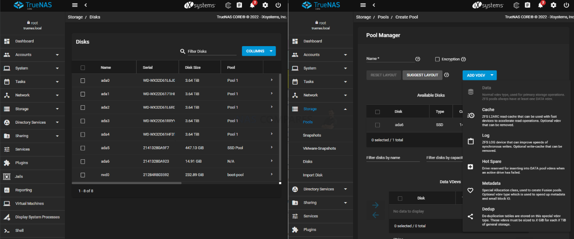Click help icon beside Suggest Layout
Screen dimensions: 574x239
[x=447, y=75]
